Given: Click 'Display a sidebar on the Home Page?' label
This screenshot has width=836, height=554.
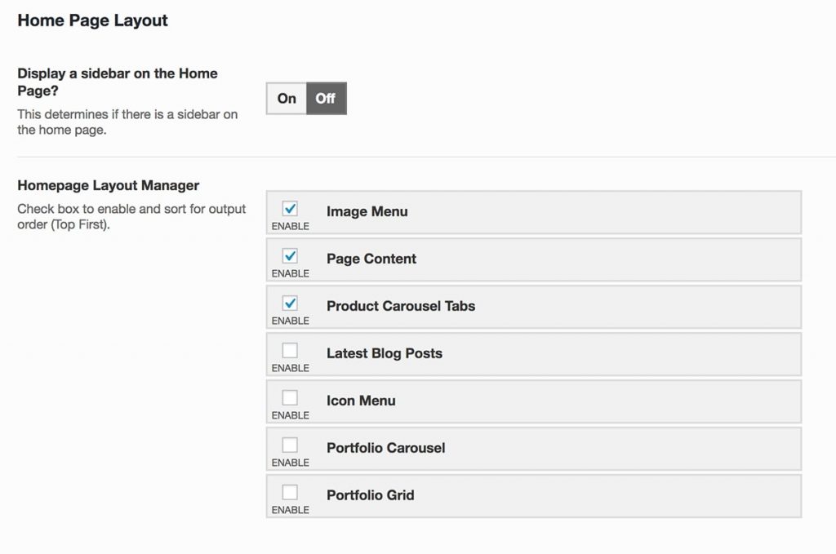Looking at the screenshot, I should click(118, 82).
